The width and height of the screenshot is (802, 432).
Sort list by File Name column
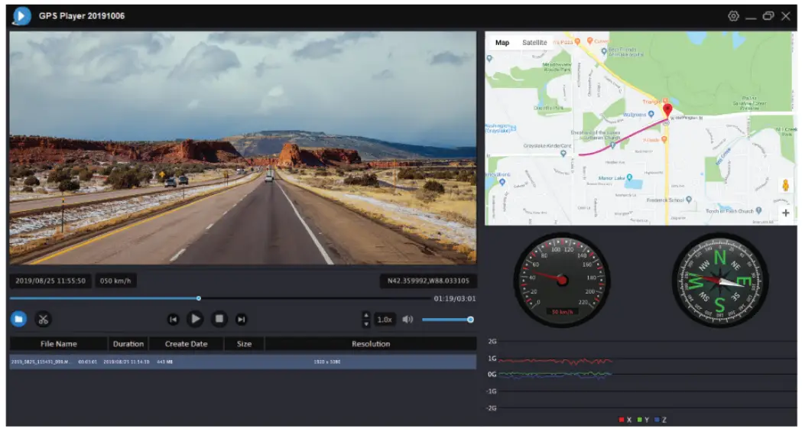(x=58, y=344)
